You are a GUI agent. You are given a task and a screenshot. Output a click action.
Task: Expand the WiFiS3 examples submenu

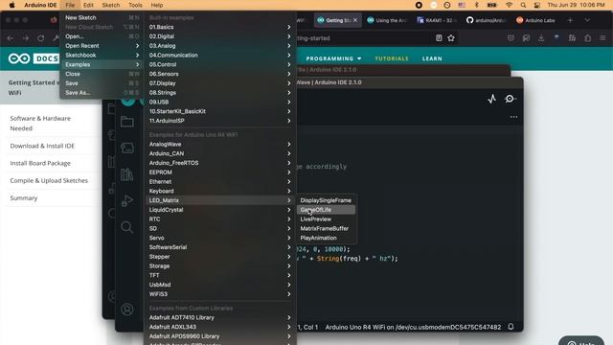click(x=219, y=294)
